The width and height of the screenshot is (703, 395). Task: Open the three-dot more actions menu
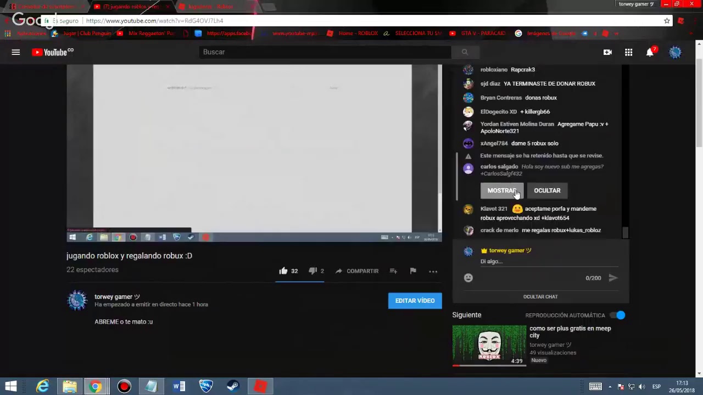click(433, 271)
